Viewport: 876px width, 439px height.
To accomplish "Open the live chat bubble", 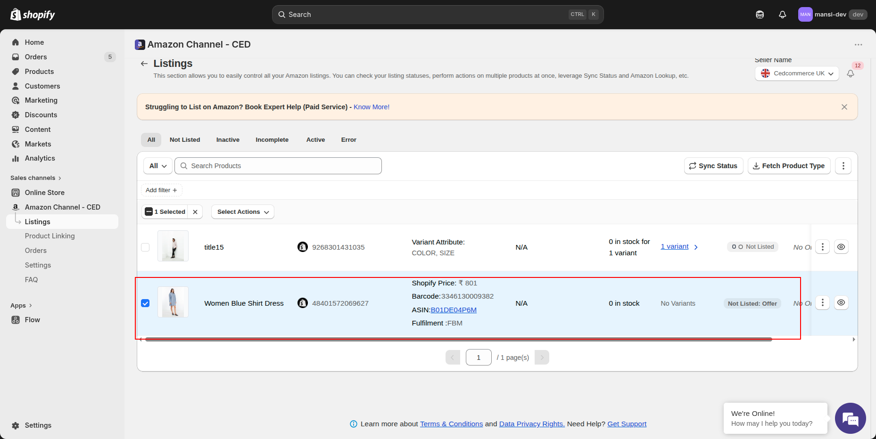I will pyautogui.click(x=850, y=418).
